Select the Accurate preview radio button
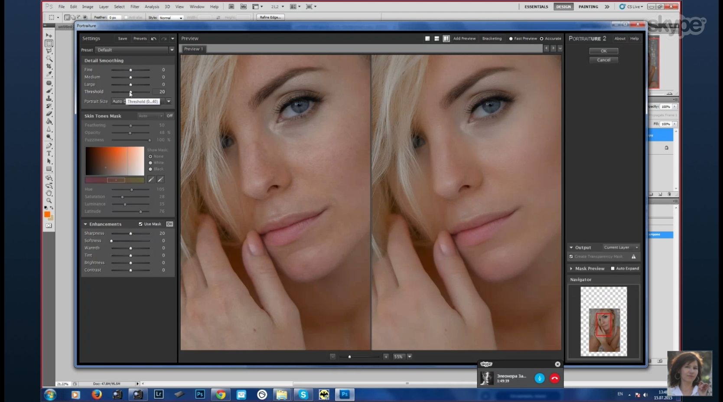This screenshot has height=402, width=723. (x=541, y=39)
